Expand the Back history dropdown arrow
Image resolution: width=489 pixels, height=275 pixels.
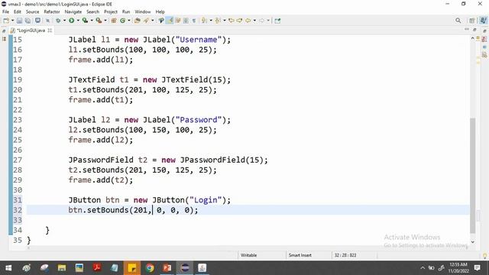click(254, 21)
